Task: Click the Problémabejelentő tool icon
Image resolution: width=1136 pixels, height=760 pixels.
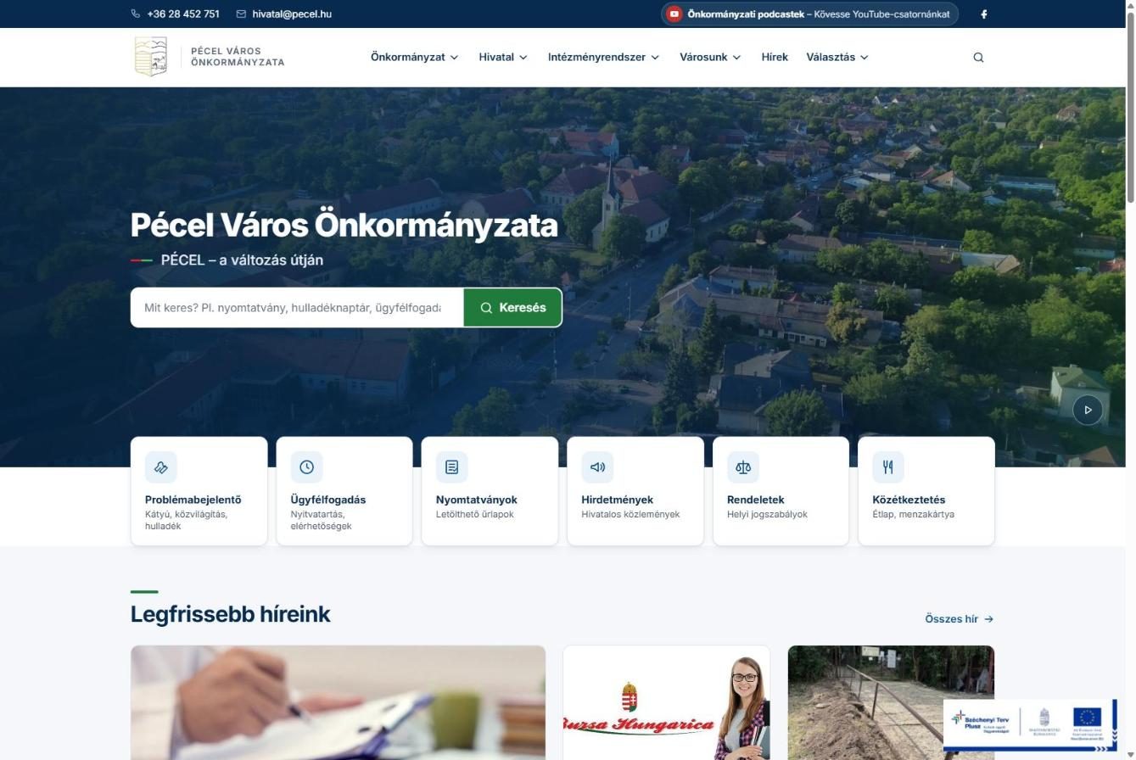Action: tap(161, 467)
